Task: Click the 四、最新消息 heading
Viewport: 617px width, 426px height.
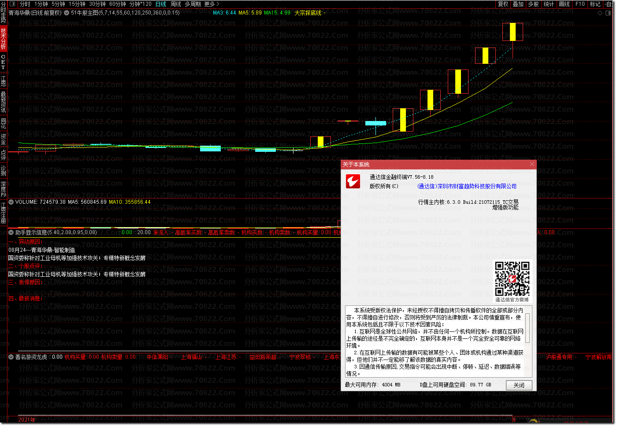Action: [x=25, y=298]
